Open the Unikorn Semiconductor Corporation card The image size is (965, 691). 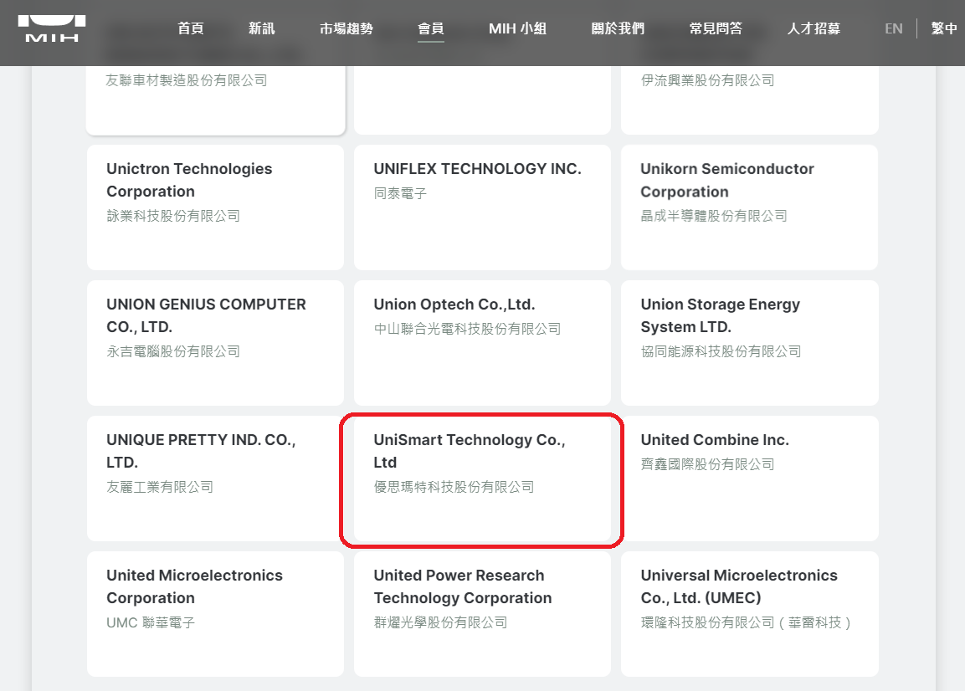pyautogui.click(x=750, y=207)
